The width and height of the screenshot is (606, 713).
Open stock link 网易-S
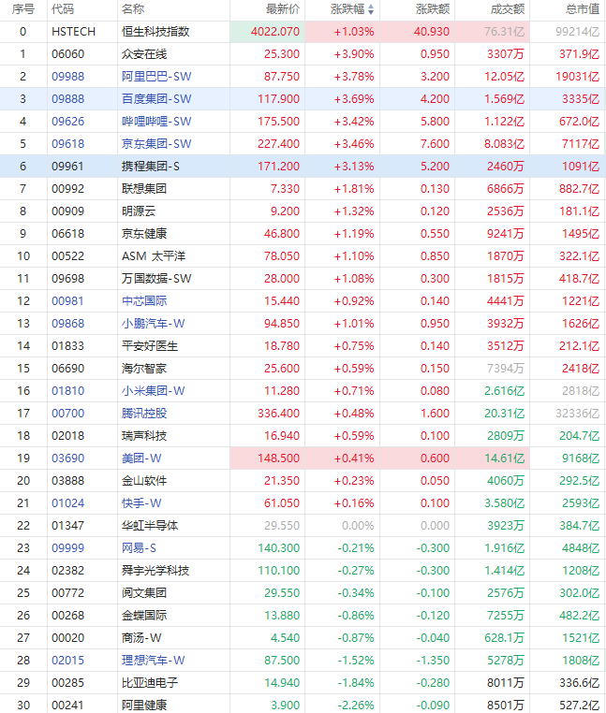coord(139,548)
